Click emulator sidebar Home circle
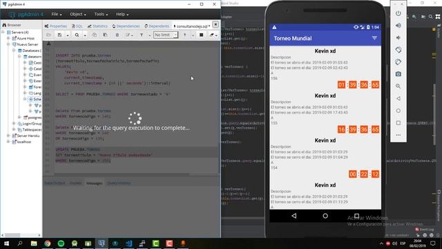 (398, 111)
